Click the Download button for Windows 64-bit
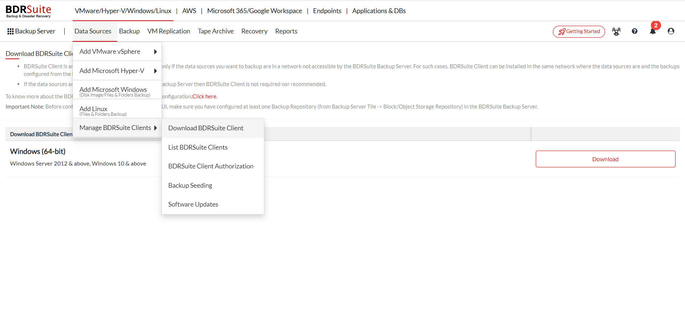This screenshot has width=685, height=322. point(606,159)
